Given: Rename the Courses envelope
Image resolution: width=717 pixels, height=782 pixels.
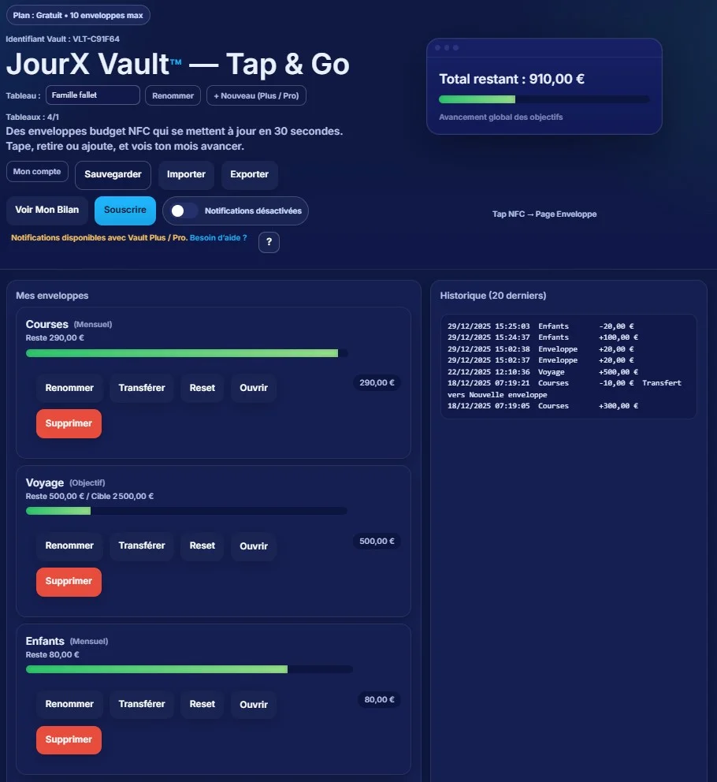Looking at the screenshot, I should (x=69, y=388).
